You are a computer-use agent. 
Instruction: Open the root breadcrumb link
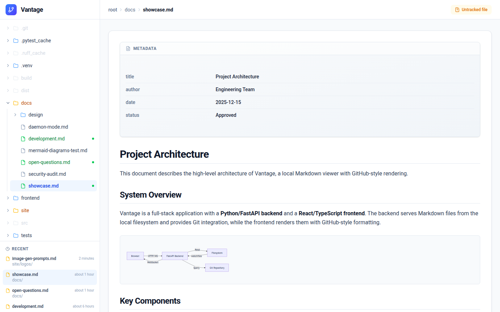click(x=112, y=10)
